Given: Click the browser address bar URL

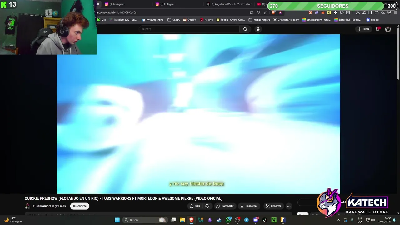Looking at the screenshot, I should coord(117,12).
